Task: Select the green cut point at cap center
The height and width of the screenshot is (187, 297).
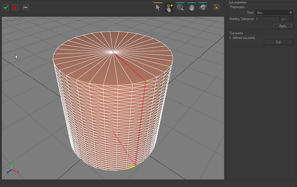Action: point(113,52)
